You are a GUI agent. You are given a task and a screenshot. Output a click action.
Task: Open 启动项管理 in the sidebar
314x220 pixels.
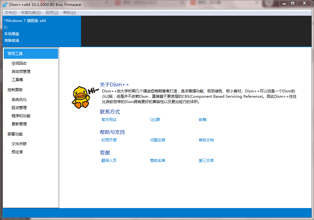point(21,72)
